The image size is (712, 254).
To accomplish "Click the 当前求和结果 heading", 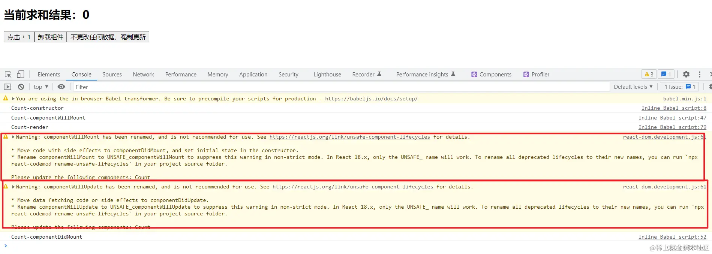I will tap(46, 15).
